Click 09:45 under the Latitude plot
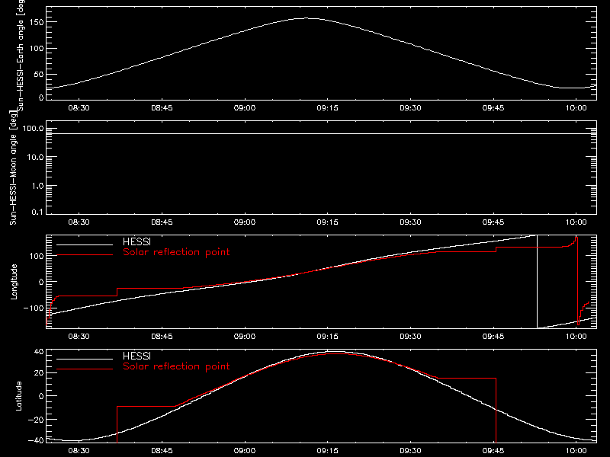Screen dimensions: 610x457 pyautogui.click(x=493, y=450)
